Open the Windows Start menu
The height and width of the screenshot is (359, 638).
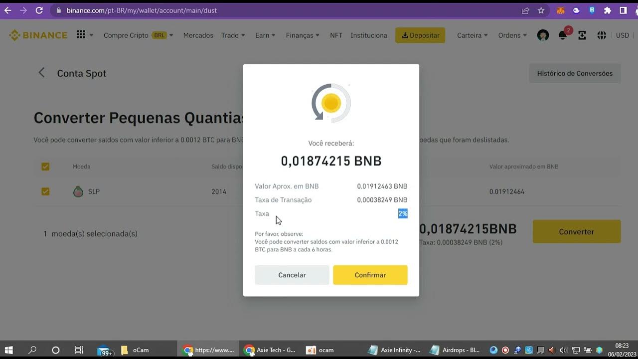click(x=8, y=350)
